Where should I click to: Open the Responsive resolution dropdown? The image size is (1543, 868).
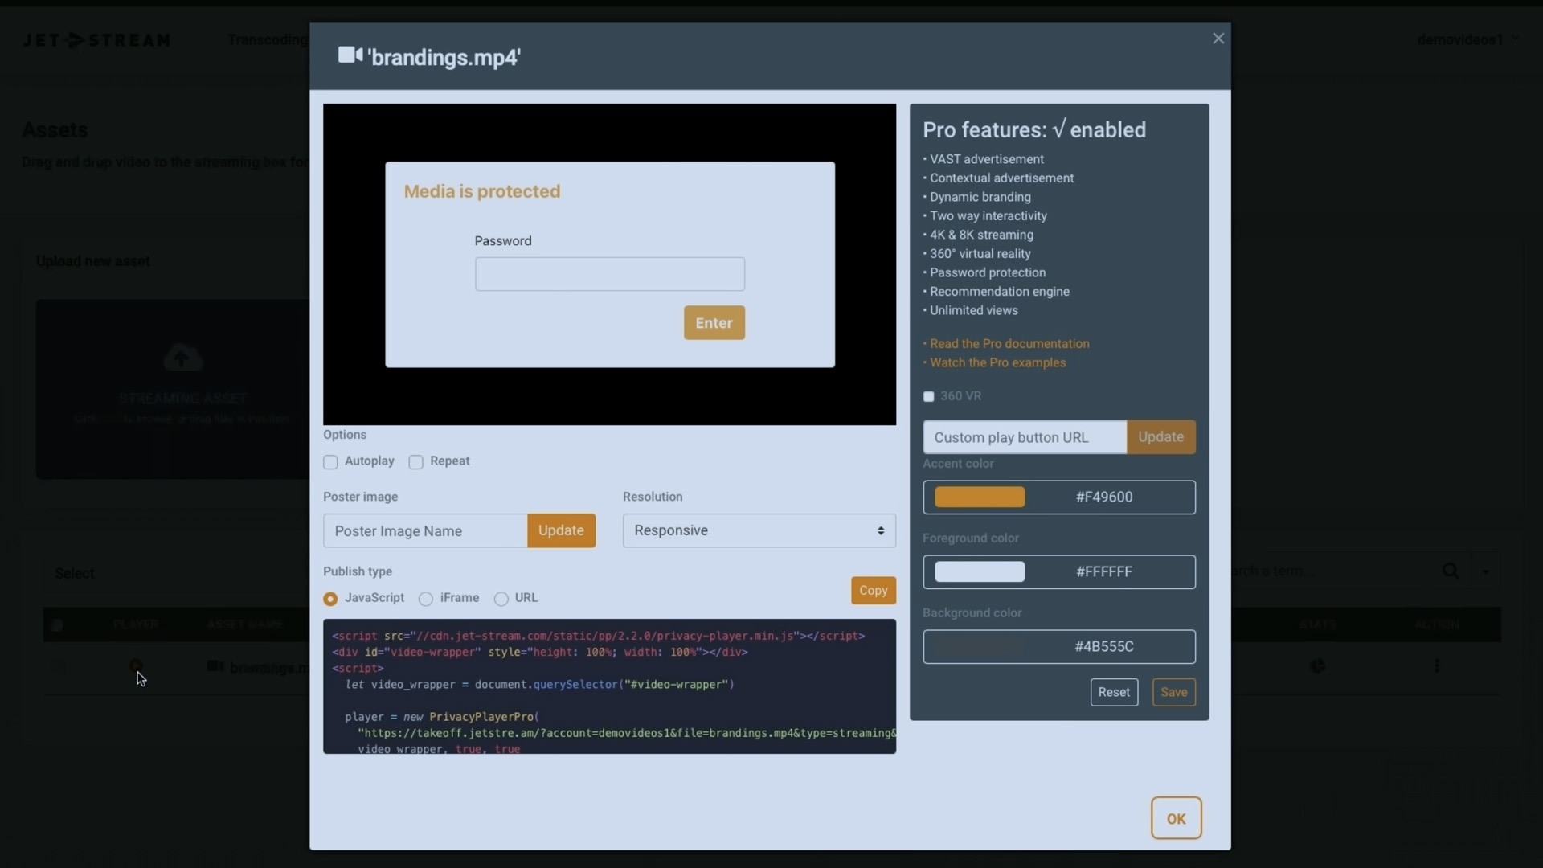click(x=758, y=530)
